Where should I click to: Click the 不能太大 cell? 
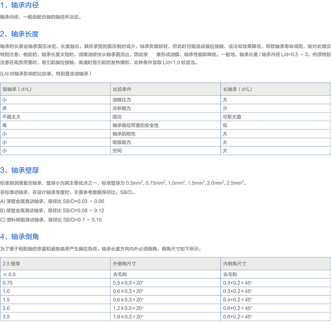[55, 117]
